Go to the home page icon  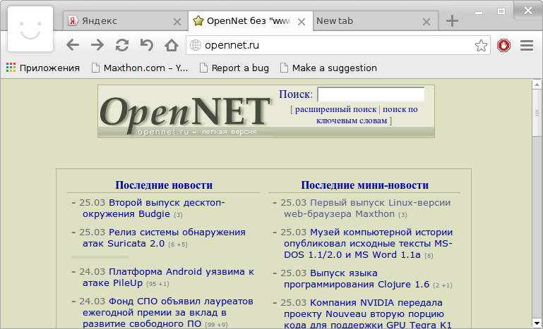pyautogui.click(x=172, y=45)
